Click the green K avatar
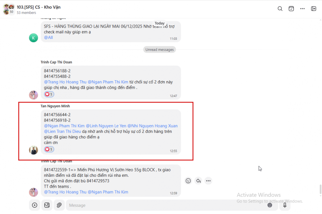322x214 pixels. pos(34,38)
